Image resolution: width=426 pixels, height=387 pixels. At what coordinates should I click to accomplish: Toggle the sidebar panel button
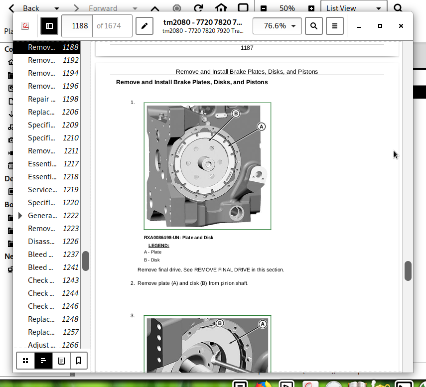click(49, 26)
